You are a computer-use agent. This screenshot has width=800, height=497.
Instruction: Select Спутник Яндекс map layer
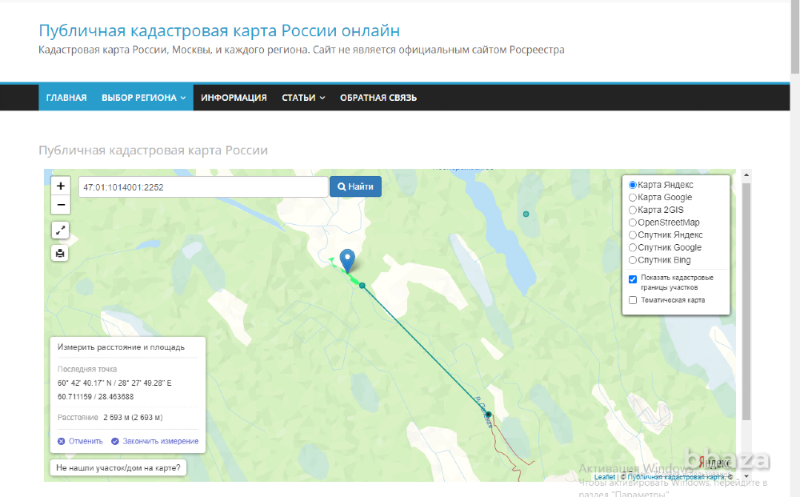(x=633, y=235)
